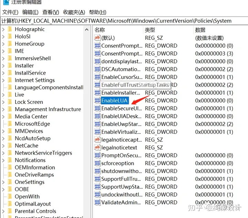Select the OneSettings key
The image size is (248, 218).
[x=30, y=182]
